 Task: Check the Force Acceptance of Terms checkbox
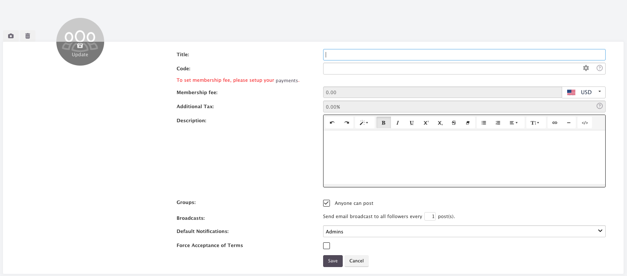327,246
